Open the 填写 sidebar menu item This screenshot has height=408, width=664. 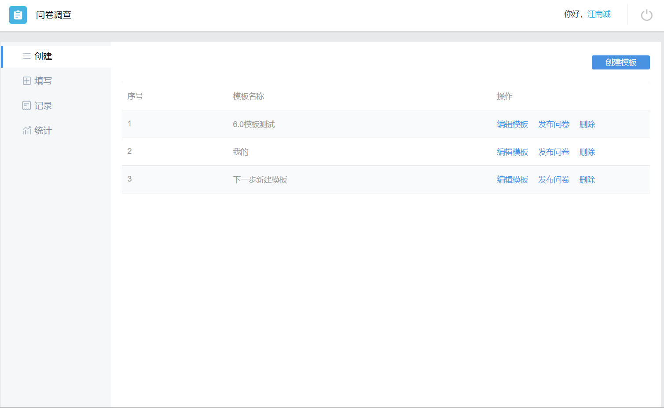point(43,81)
